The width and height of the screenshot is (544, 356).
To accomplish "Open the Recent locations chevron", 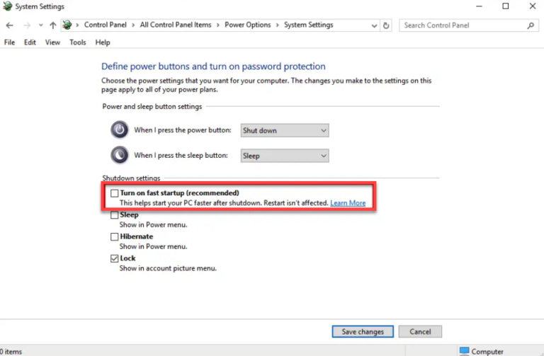I will point(41,25).
